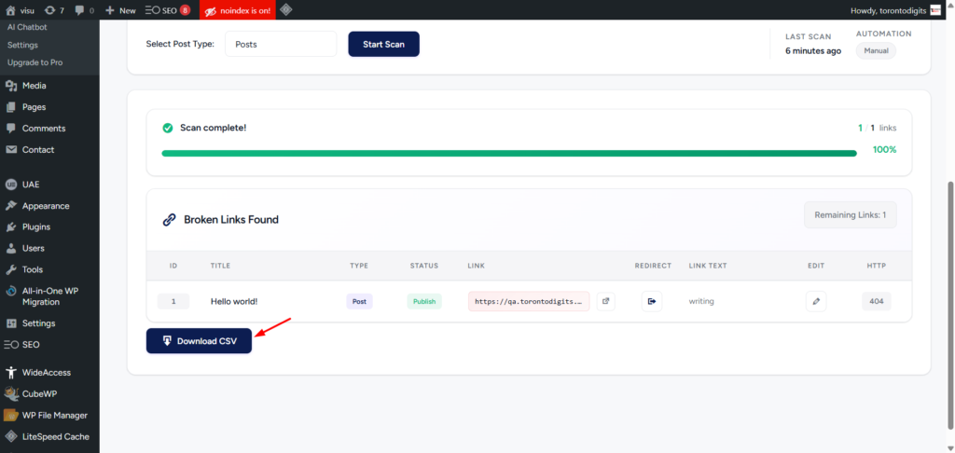Open Plugins in the sidebar
This screenshot has height=453, width=955.
[x=36, y=226]
